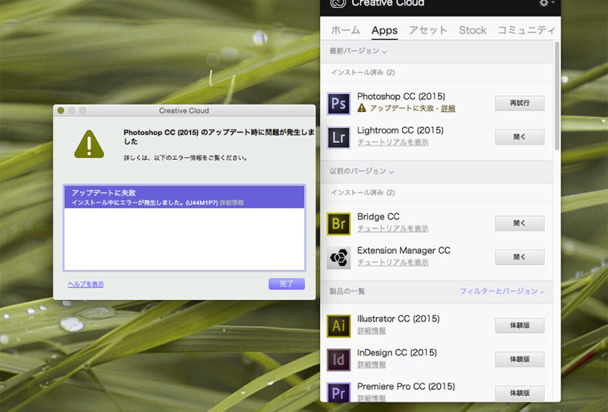Click the Extension Manager CC app name
Image resolution: width=608 pixels, height=412 pixels.
(x=404, y=251)
